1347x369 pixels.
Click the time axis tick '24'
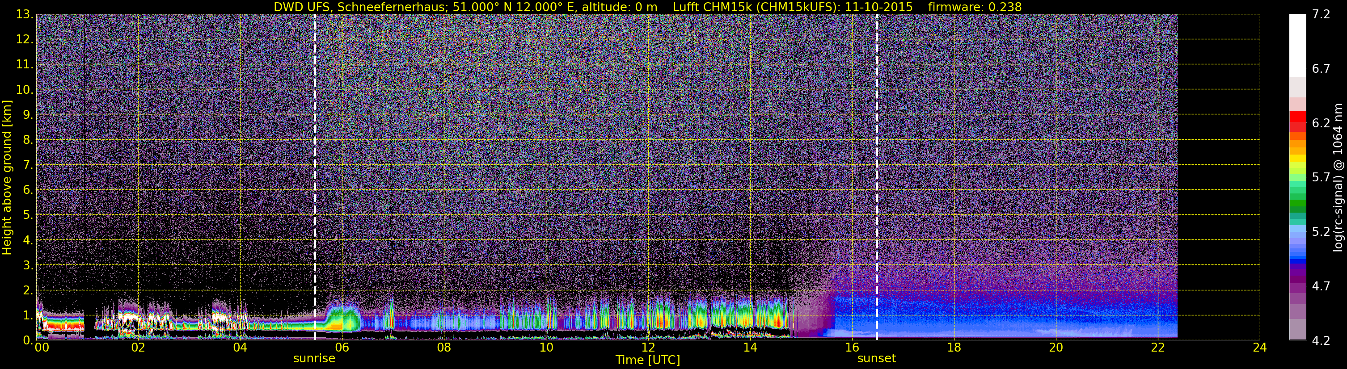pos(1260,348)
